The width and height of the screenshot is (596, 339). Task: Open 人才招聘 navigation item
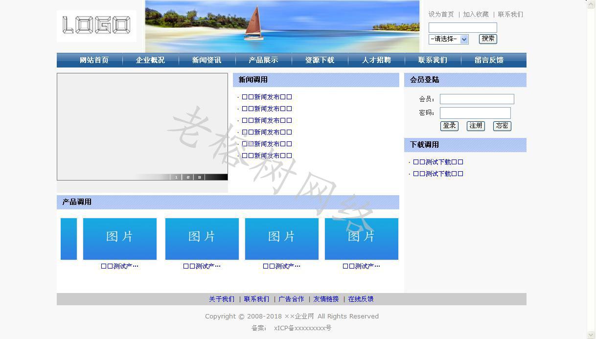coord(376,60)
